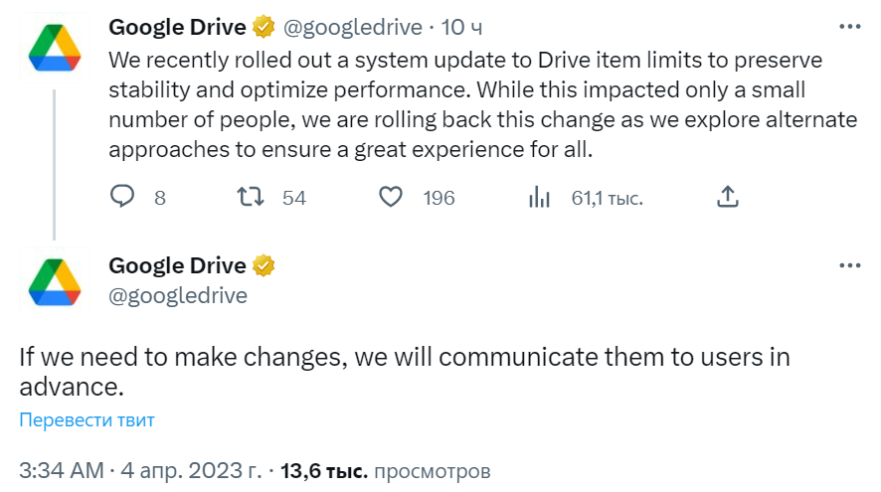Click the 10 ч timestamp
881x492 pixels.
click(460, 27)
